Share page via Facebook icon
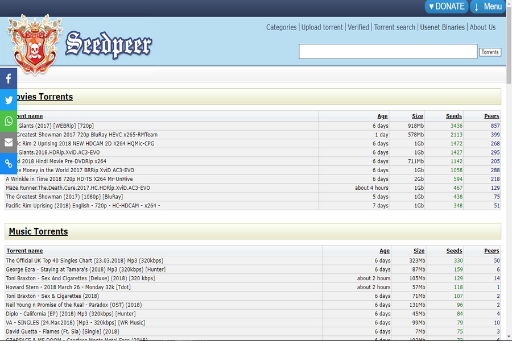Image resolution: width=512 pixels, height=341 pixels. click(9, 78)
